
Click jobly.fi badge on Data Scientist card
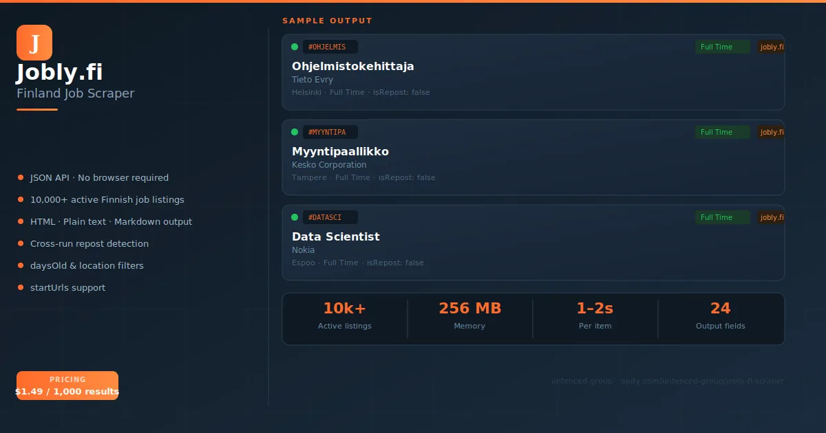tap(772, 217)
